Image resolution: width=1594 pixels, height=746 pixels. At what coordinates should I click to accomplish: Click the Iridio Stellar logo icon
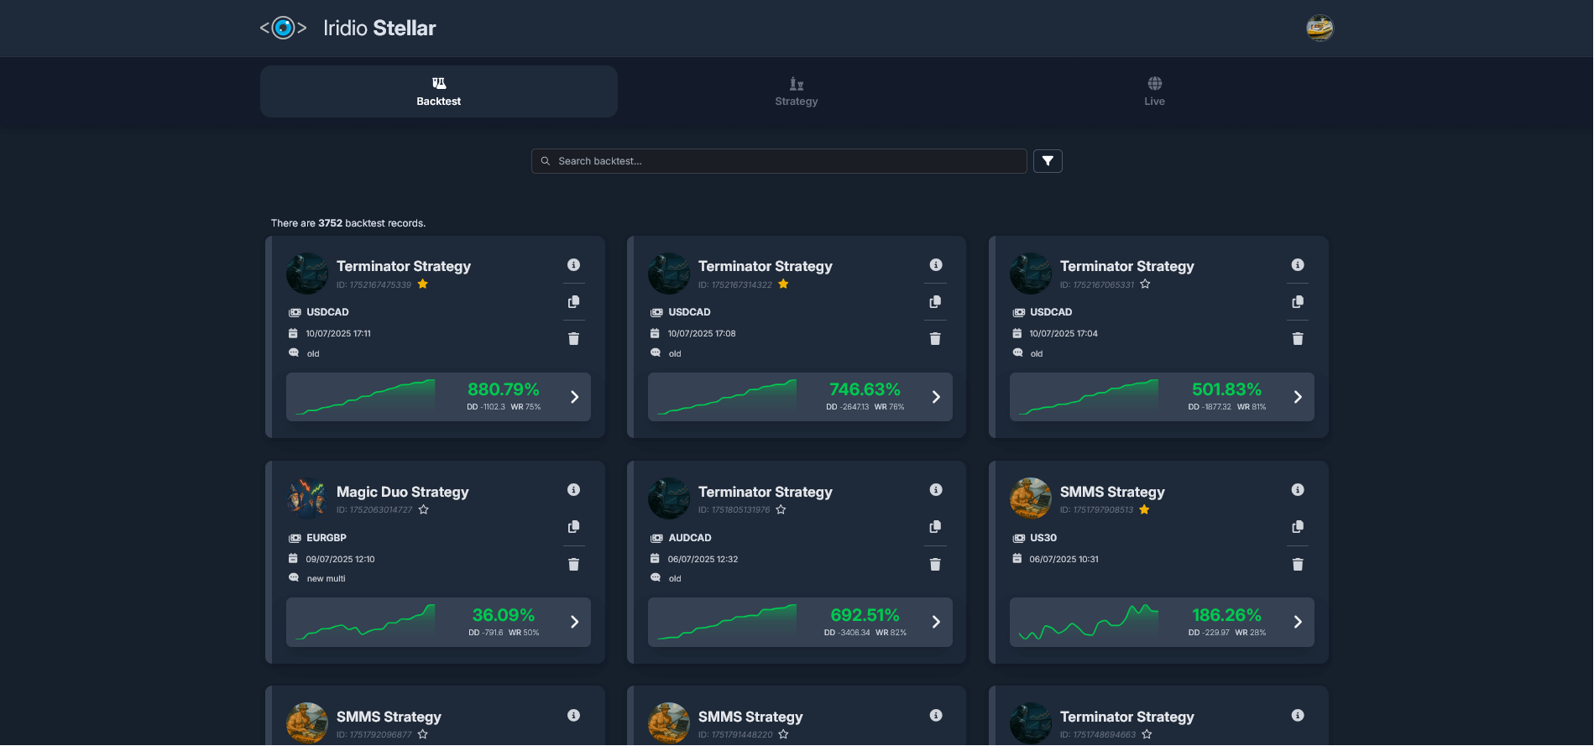coord(284,28)
